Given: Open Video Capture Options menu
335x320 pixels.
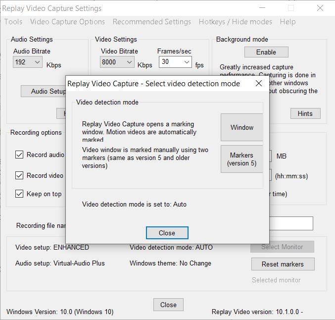Looking at the screenshot, I should click(x=67, y=22).
